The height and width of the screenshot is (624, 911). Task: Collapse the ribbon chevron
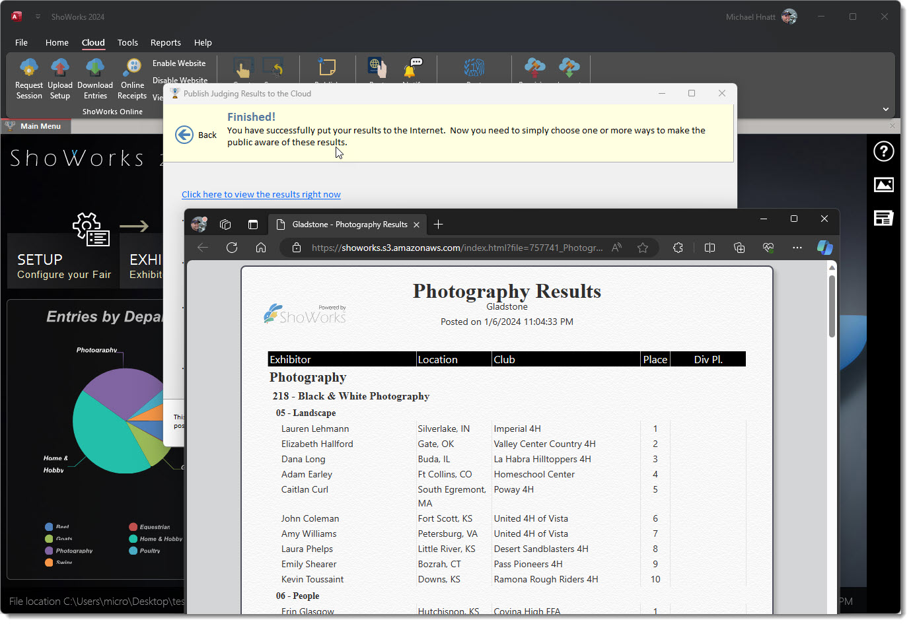click(886, 109)
